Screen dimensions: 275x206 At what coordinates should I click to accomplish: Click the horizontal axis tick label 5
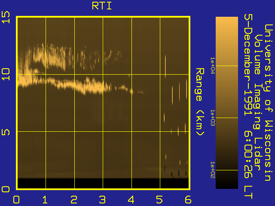coord(159,200)
